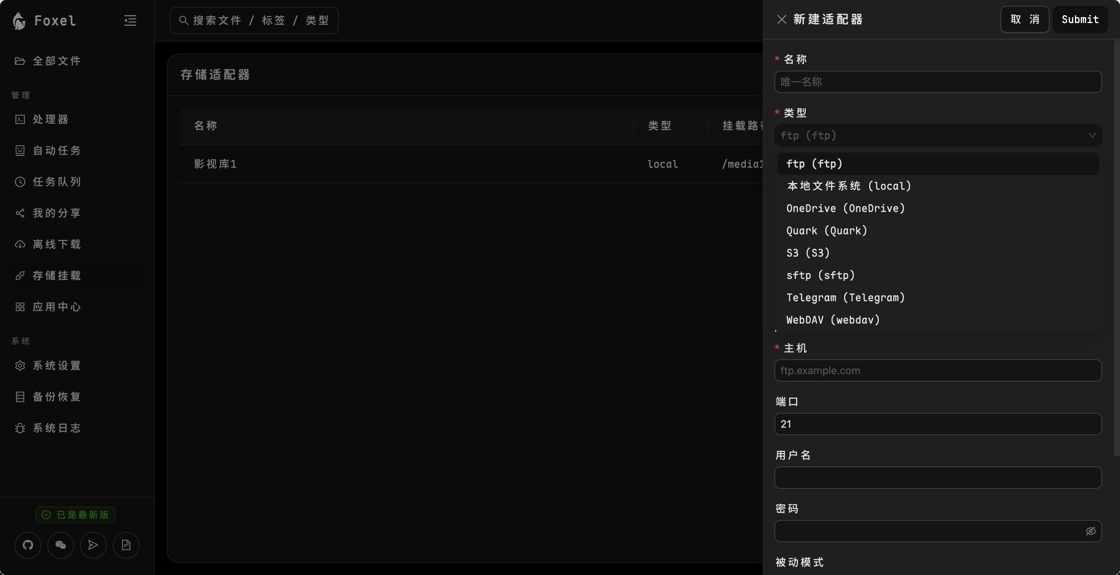Select S3 (S3) option
The height and width of the screenshot is (575, 1120).
(x=938, y=253)
